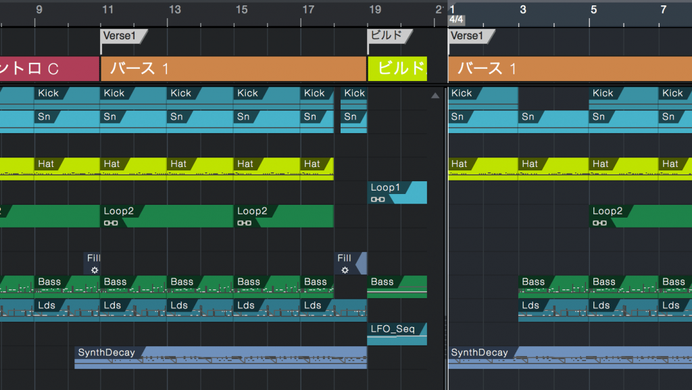Select the Loop1 clip name label
Image resolution: width=692 pixels, height=390 pixels.
click(386, 187)
